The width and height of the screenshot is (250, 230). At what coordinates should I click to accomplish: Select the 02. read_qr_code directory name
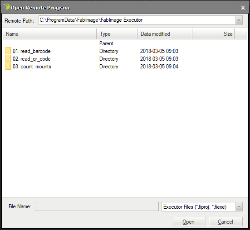[x=32, y=59]
